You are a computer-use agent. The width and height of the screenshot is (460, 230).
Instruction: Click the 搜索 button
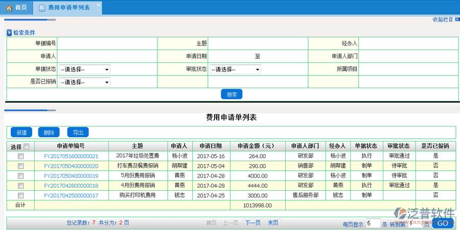pos(232,94)
